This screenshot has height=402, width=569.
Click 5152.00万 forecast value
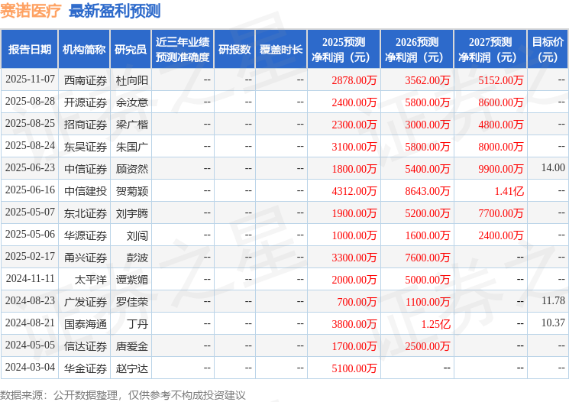tap(501, 80)
